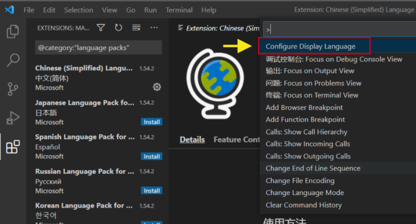The width and height of the screenshot is (416, 224).
Task: Click the EXTENSIONS: MA... panel title
Action: 64,28
